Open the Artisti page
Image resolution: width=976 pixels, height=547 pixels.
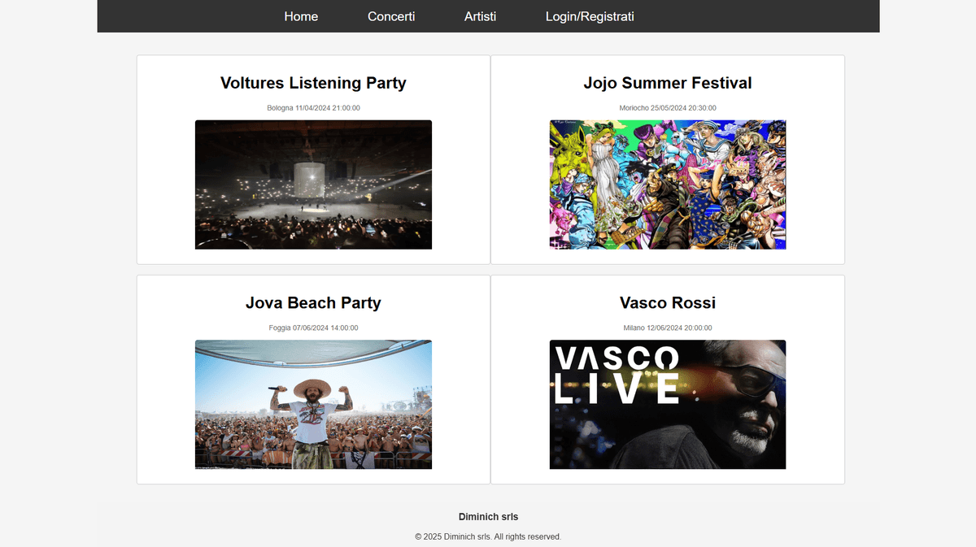click(480, 16)
